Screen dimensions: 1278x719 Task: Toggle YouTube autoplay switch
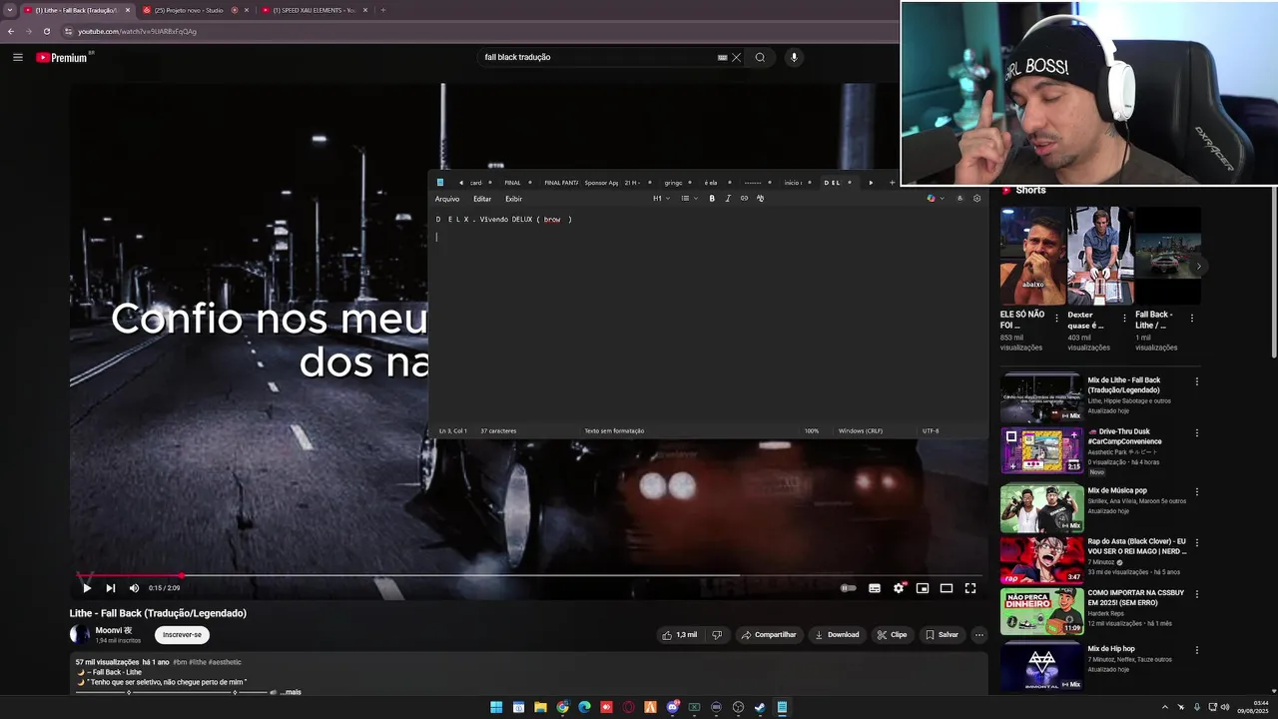[x=848, y=588]
